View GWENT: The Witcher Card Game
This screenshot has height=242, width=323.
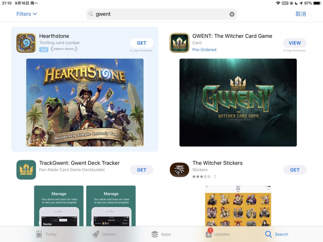295,43
